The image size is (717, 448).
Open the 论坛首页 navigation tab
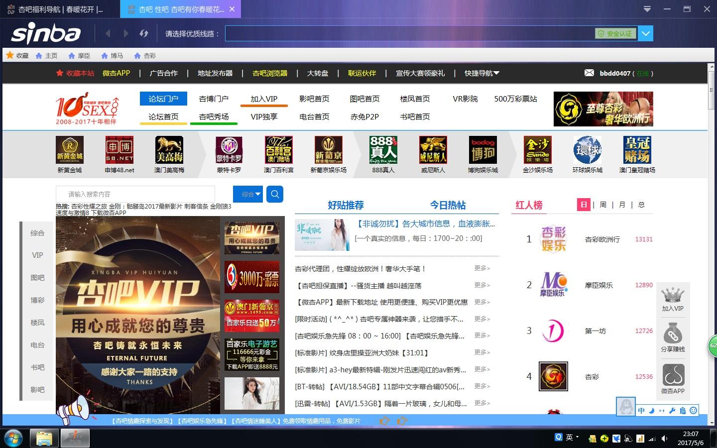163,116
